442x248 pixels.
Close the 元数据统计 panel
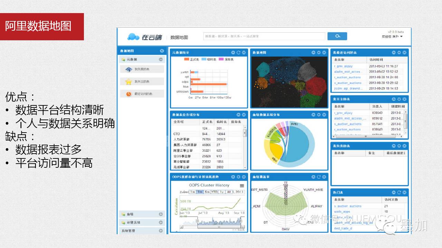(244, 53)
